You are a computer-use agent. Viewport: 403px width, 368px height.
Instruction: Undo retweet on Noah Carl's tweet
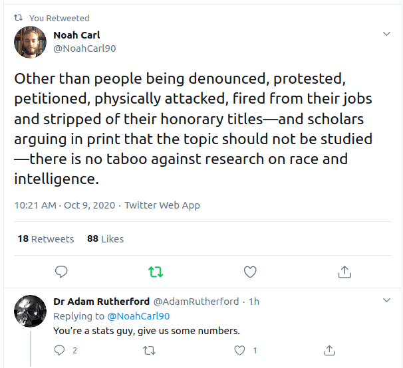click(x=156, y=272)
